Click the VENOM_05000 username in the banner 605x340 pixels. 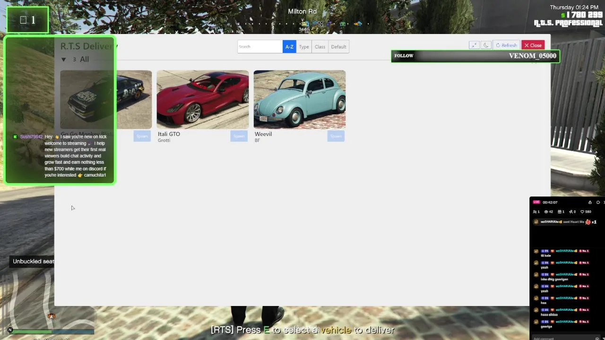[x=533, y=56]
